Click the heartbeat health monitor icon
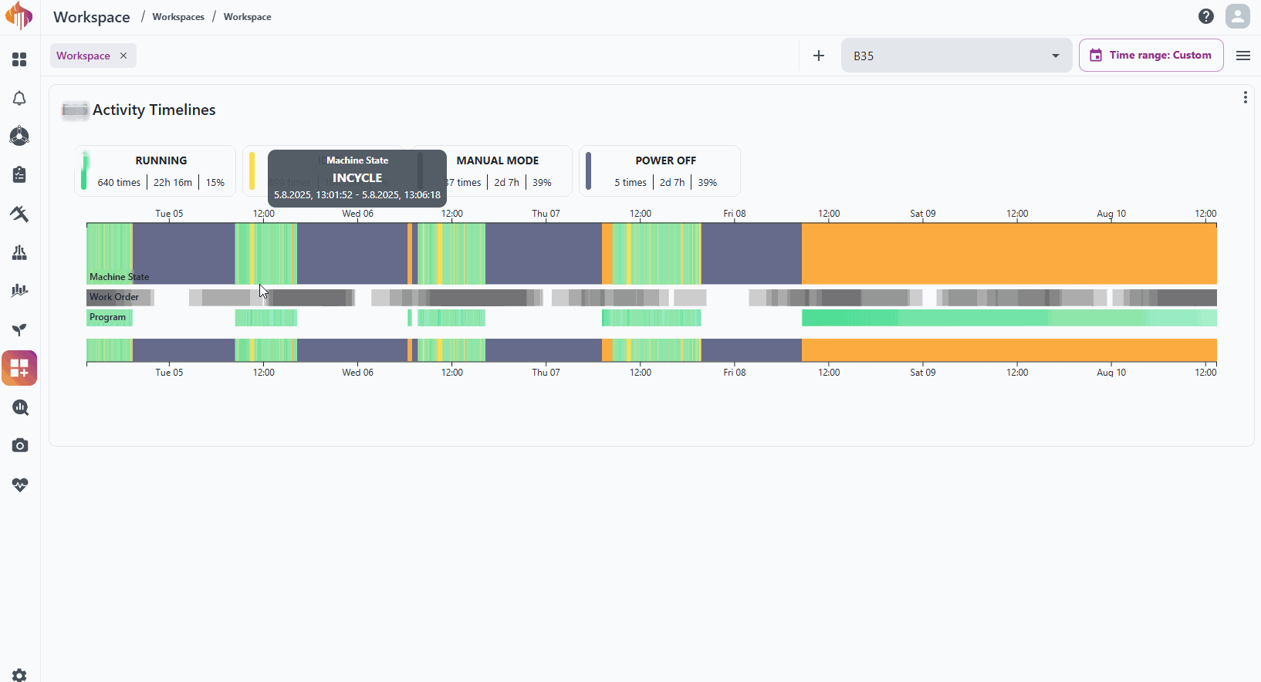This screenshot has height=682, width=1261. click(19, 484)
